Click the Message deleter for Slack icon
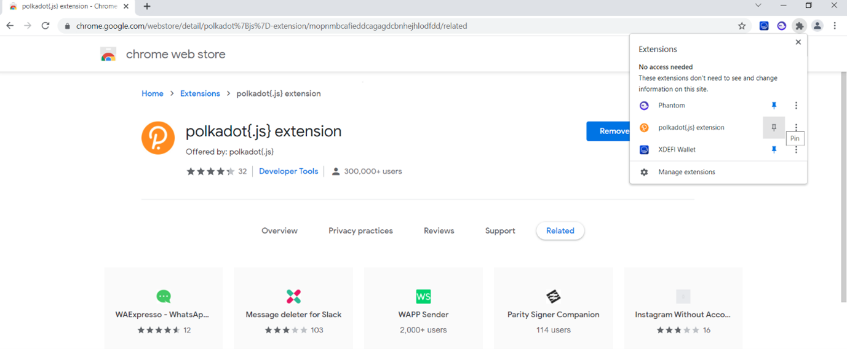Screen dimensions: 847x349 [293, 297]
